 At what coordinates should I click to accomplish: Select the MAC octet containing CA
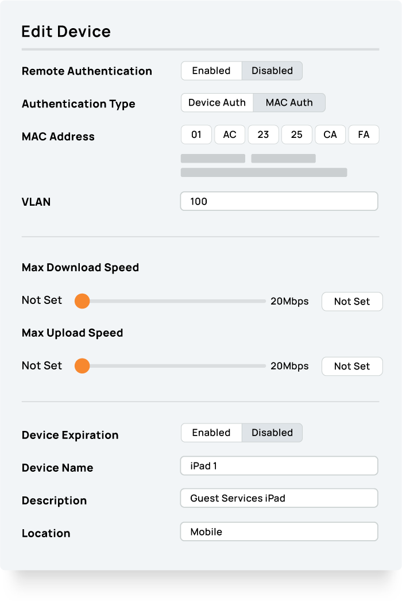tap(330, 134)
